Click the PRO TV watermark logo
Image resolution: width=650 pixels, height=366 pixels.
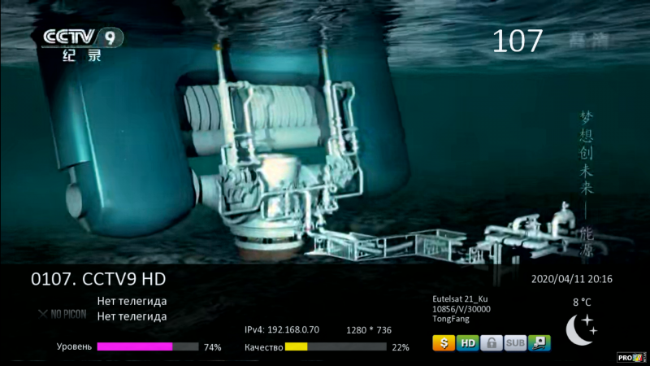[x=631, y=357]
